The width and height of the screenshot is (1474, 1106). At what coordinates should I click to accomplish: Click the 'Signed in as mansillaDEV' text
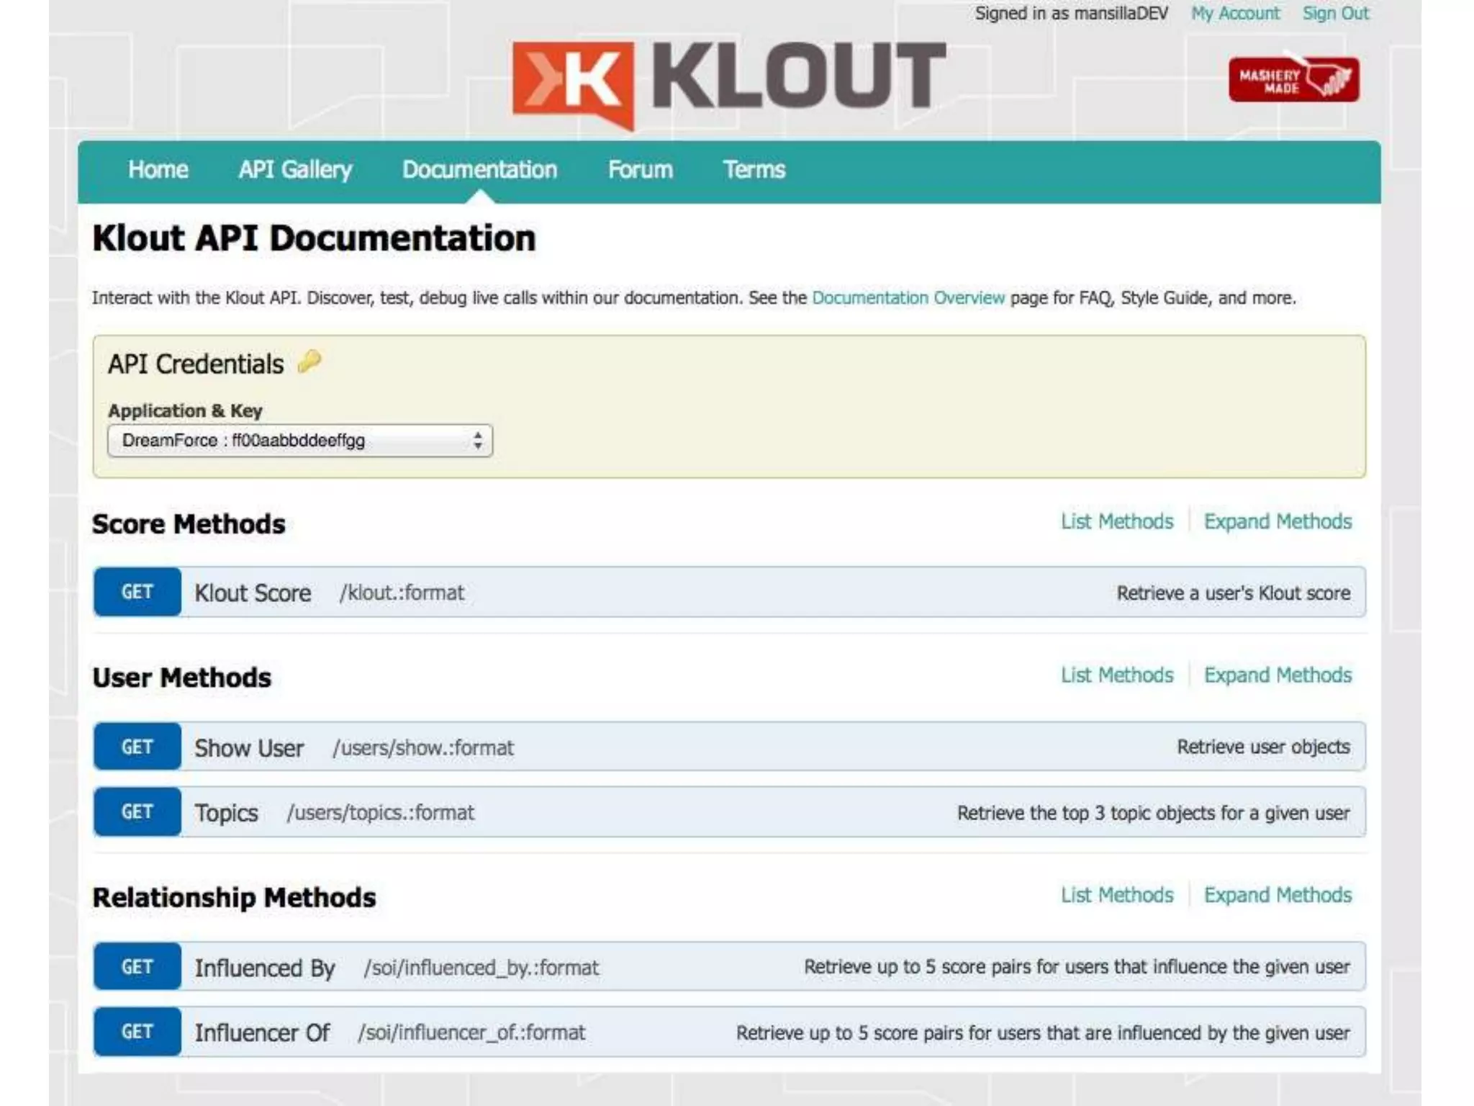[1071, 14]
